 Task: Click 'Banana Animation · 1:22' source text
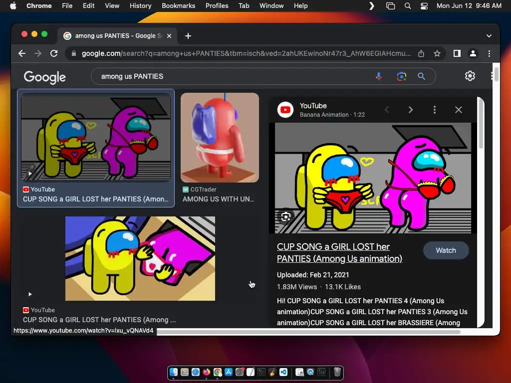[332, 115]
